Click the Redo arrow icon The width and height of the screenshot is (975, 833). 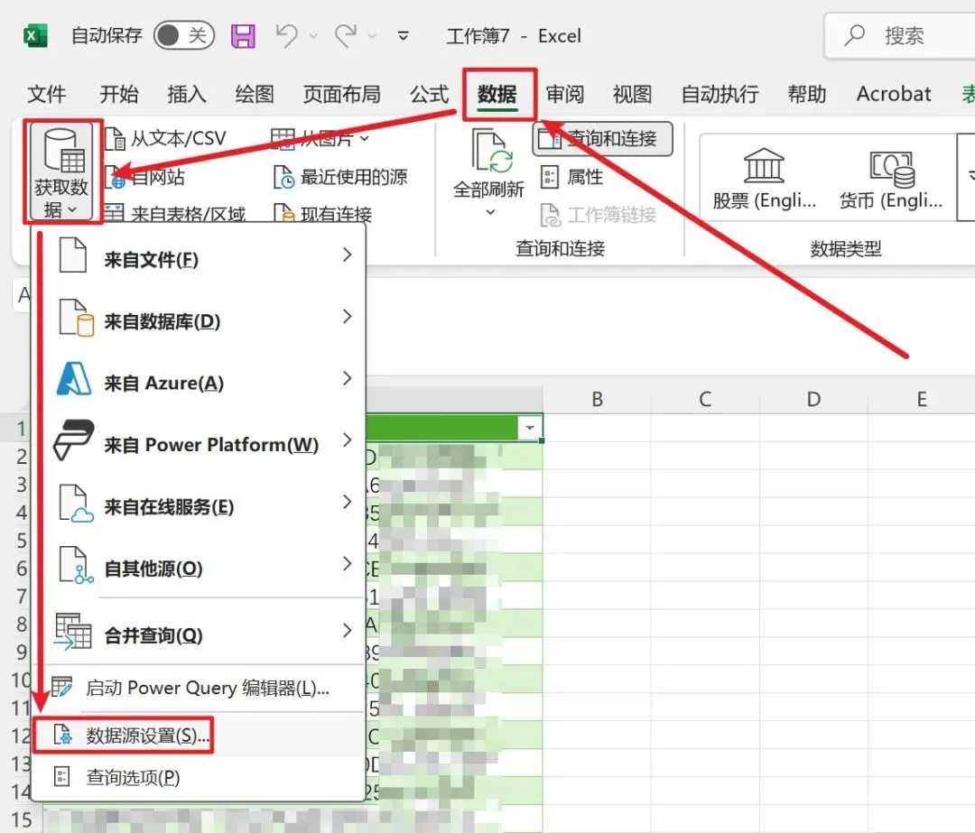346,35
